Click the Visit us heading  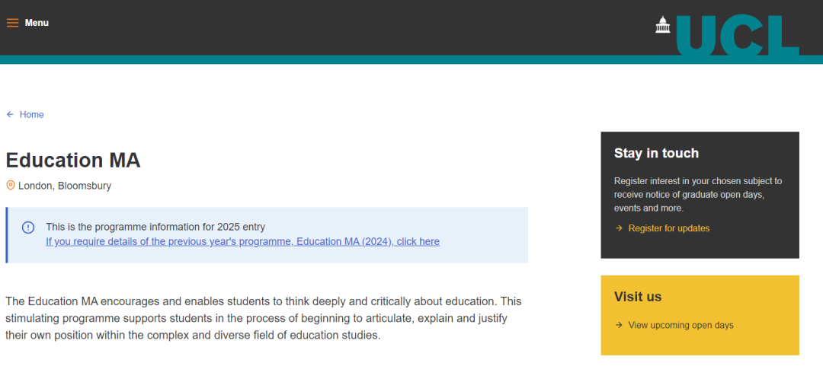(638, 297)
